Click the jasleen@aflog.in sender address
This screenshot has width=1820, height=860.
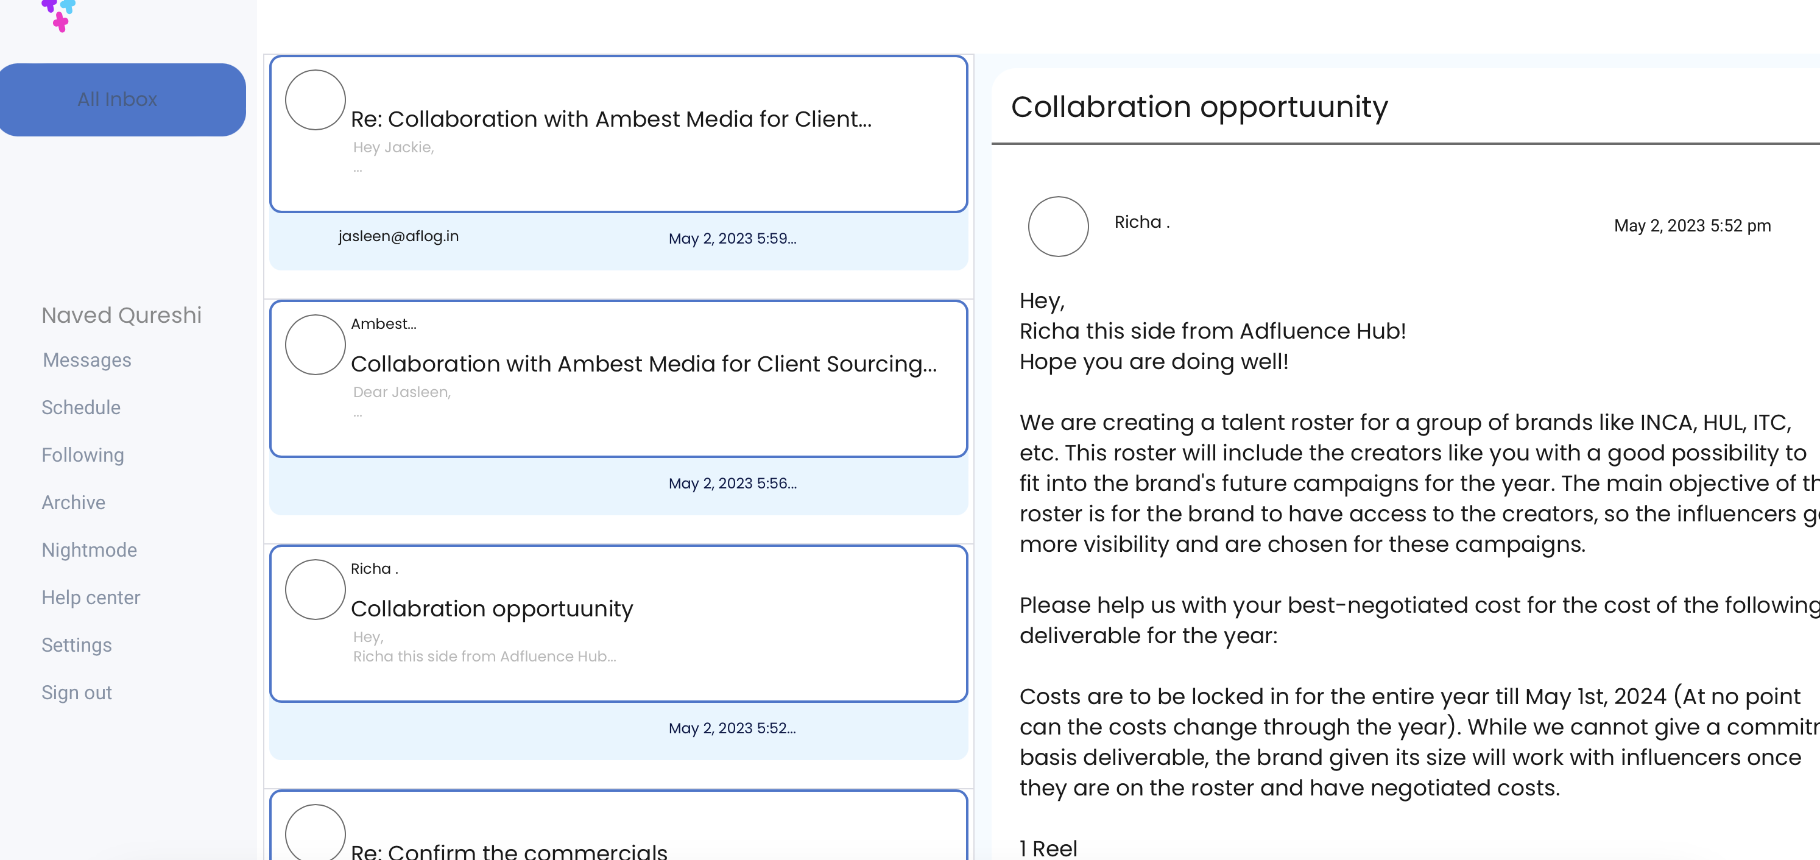[398, 236]
